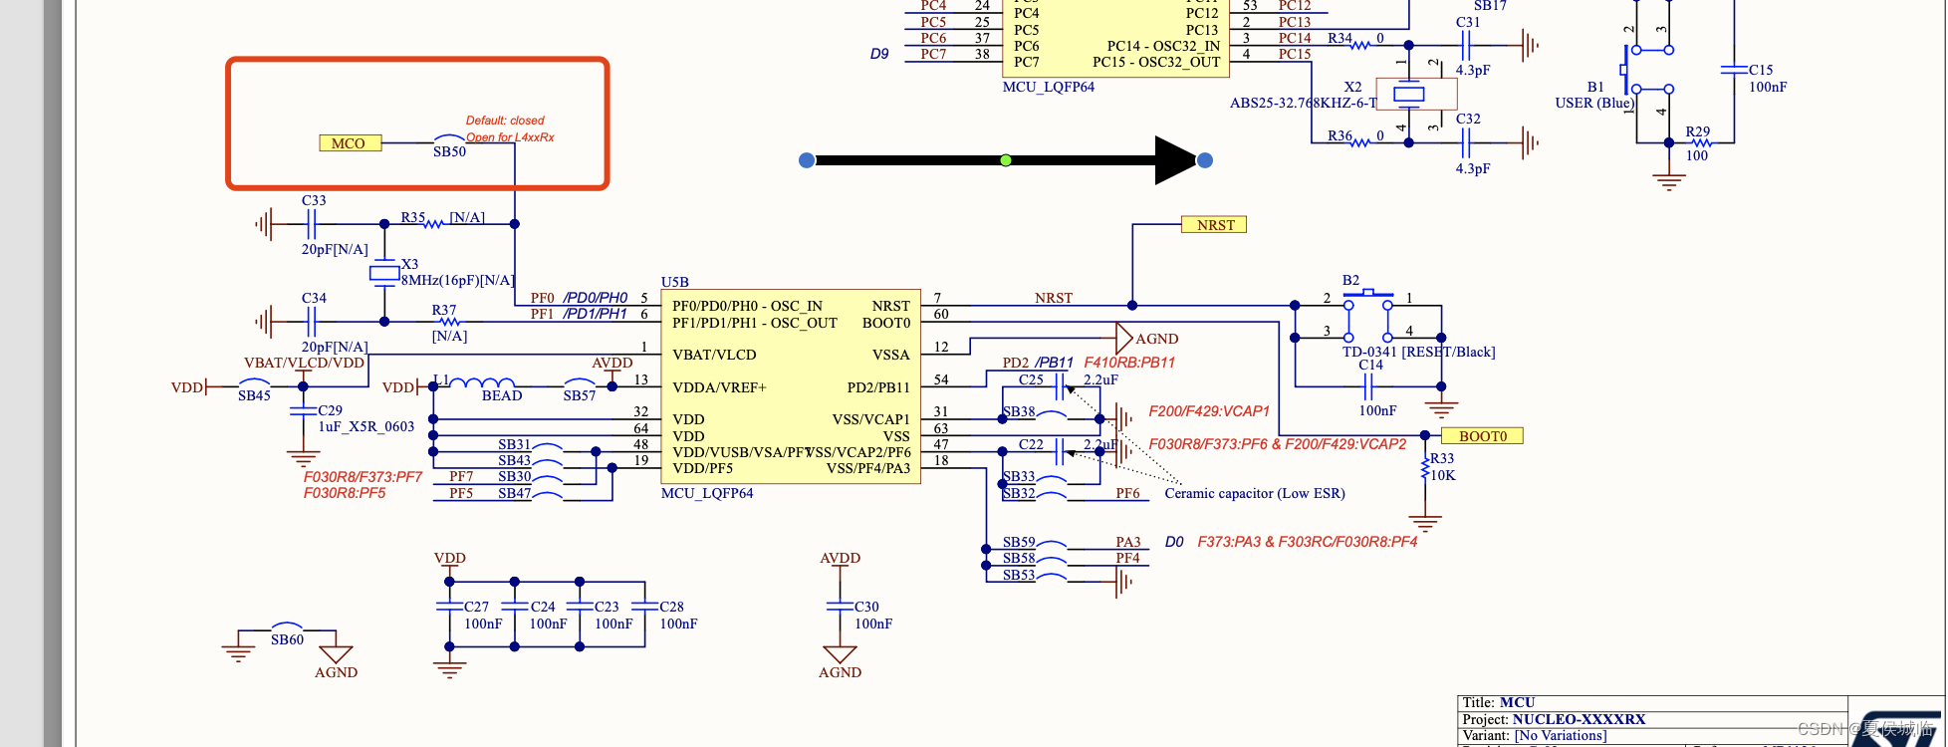Click the C34 capacitor designator

314,298
